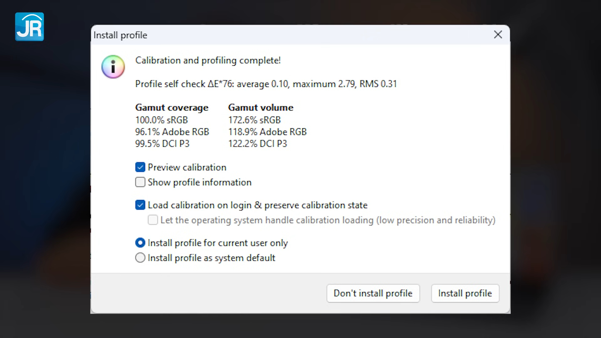Enable Show profile information
This screenshot has width=601, height=338.
pos(140,182)
